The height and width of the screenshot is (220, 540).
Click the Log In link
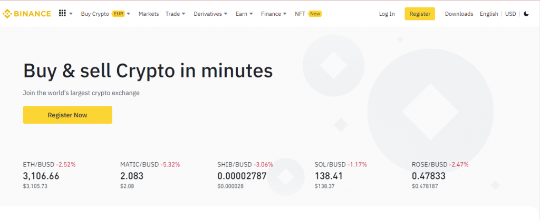387,14
